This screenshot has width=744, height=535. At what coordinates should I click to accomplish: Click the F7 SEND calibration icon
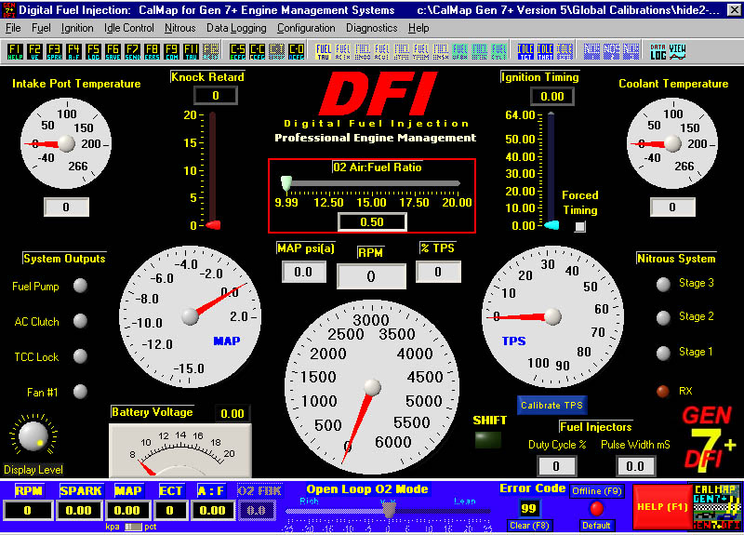132,51
